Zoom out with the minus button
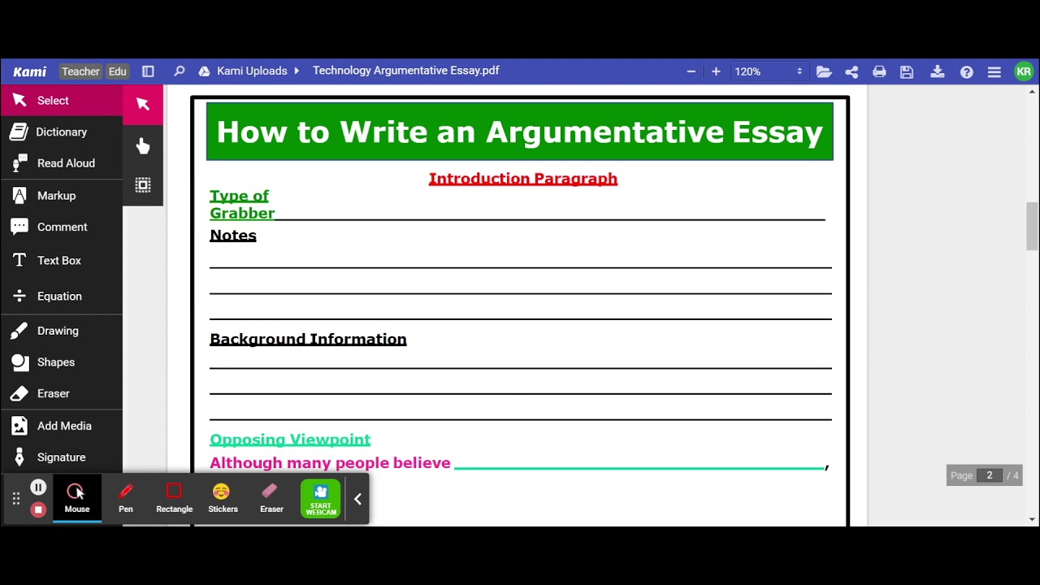1040x585 pixels. coord(691,71)
